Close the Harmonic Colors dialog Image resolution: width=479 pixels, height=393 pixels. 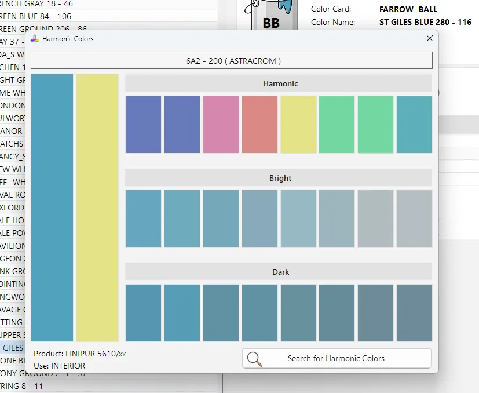430,38
